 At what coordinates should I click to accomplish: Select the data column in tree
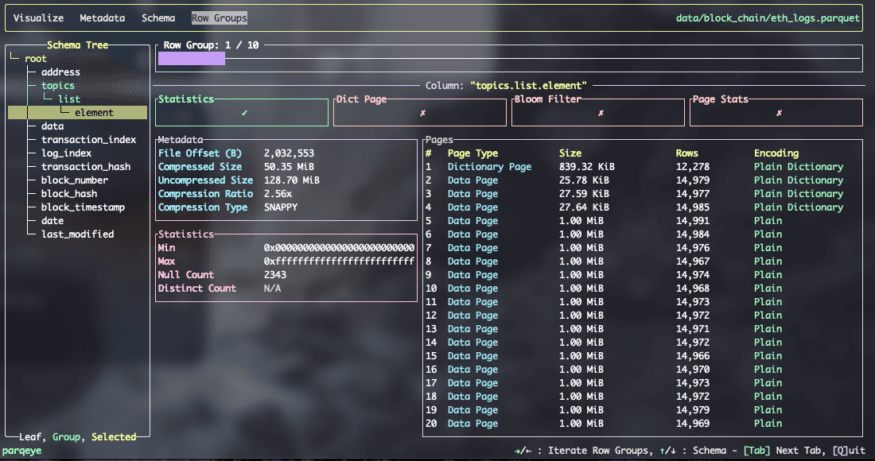52,126
